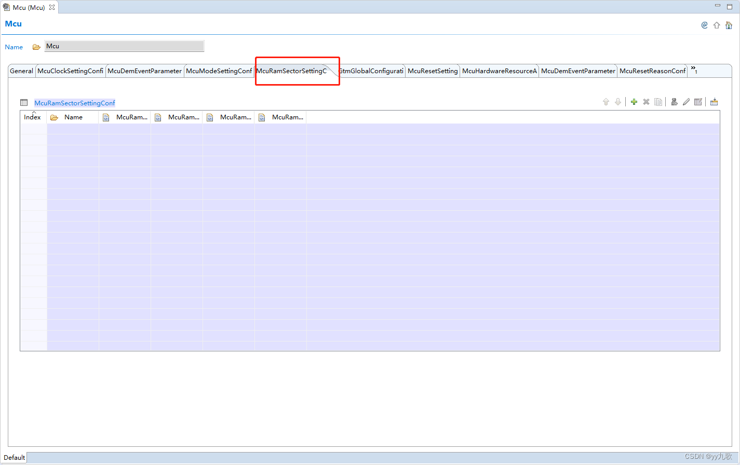Viewport: 740px width, 465px height.
Task: Click the duplicate pages icon in table toolbar
Action: pos(658,102)
